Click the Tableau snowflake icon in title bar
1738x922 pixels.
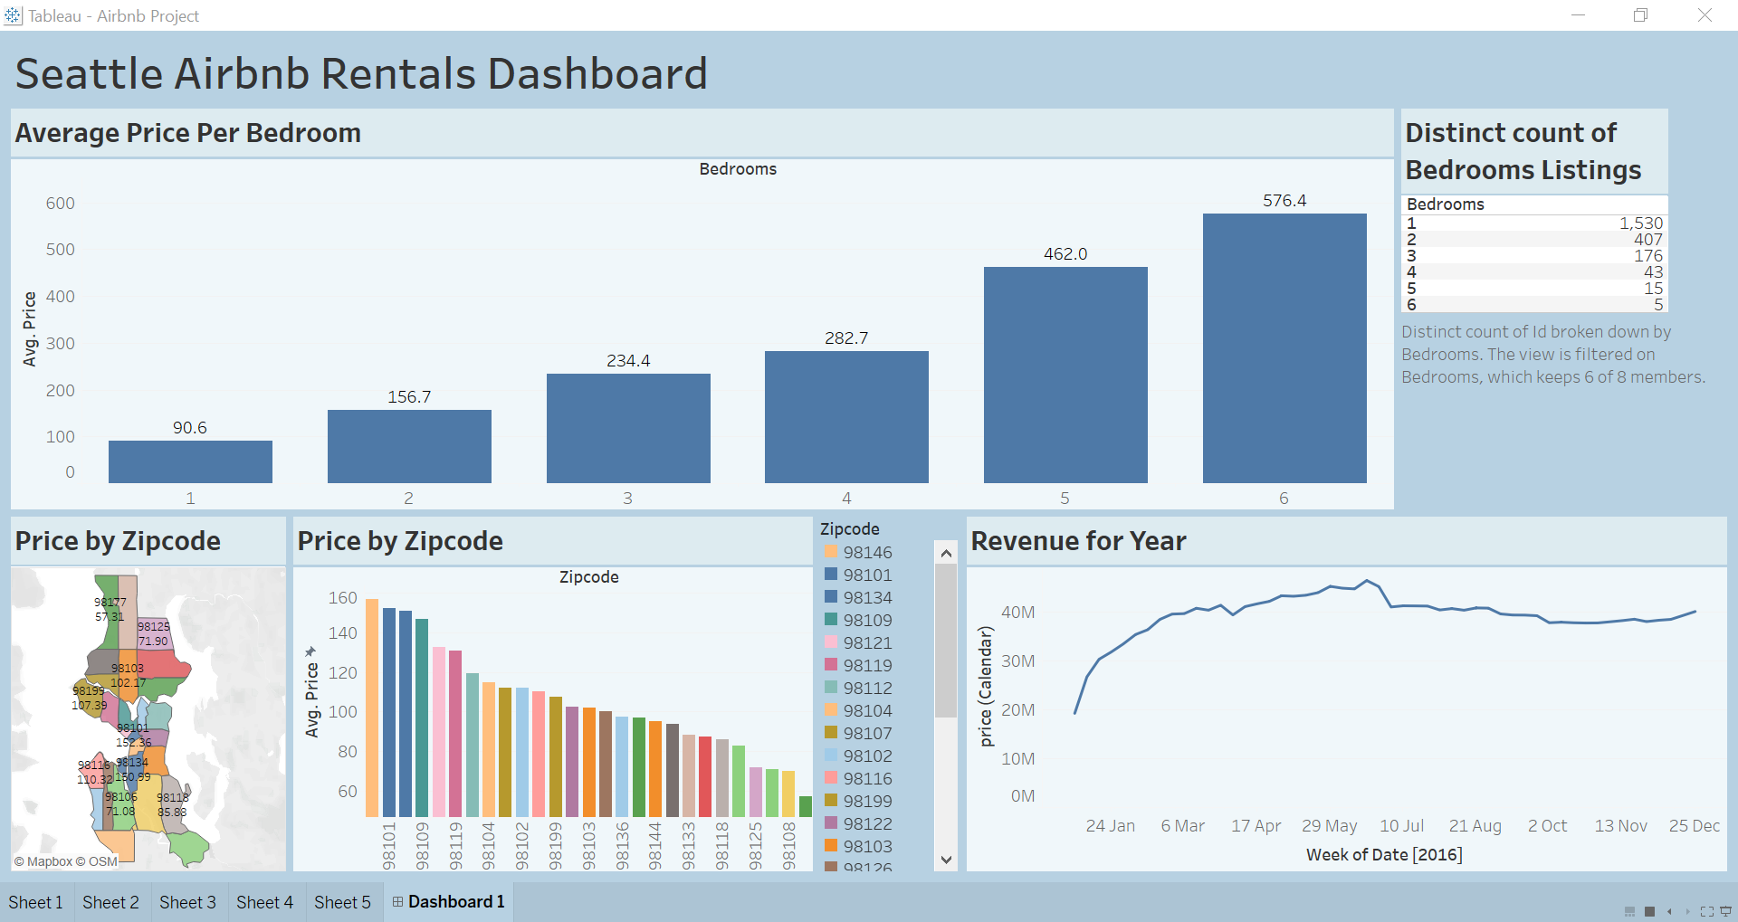[14, 15]
